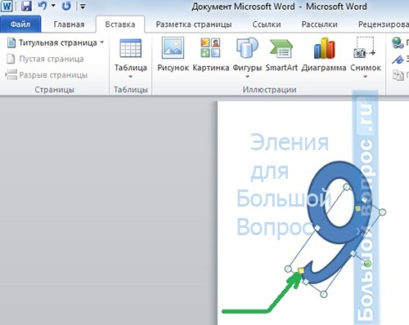Open Титульная страница dropdown arrow
Viewport: 409px width, 325px height.
coord(101,42)
